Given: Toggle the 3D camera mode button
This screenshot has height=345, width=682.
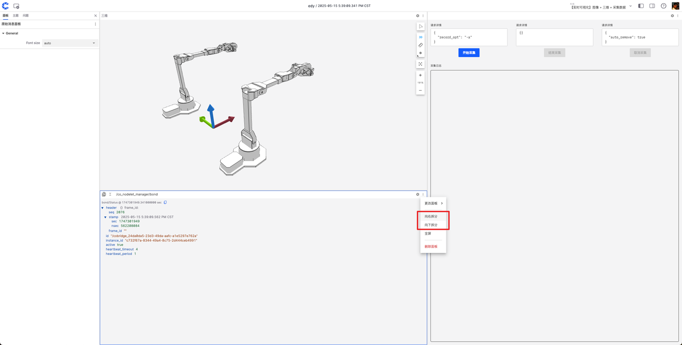Looking at the screenshot, I should [x=420, y=37].
